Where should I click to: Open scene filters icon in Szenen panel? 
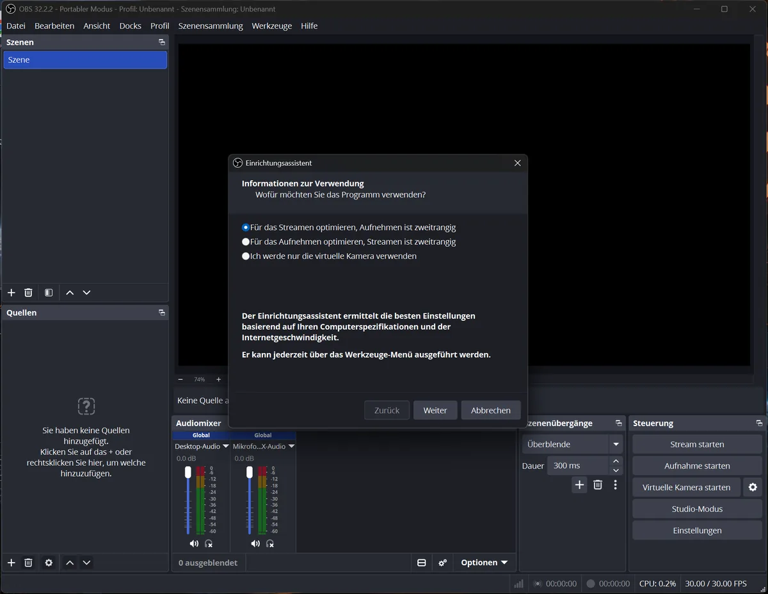coord(49,293)
